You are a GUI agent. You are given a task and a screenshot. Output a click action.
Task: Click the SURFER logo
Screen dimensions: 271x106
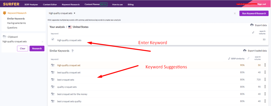coord(11,4)
